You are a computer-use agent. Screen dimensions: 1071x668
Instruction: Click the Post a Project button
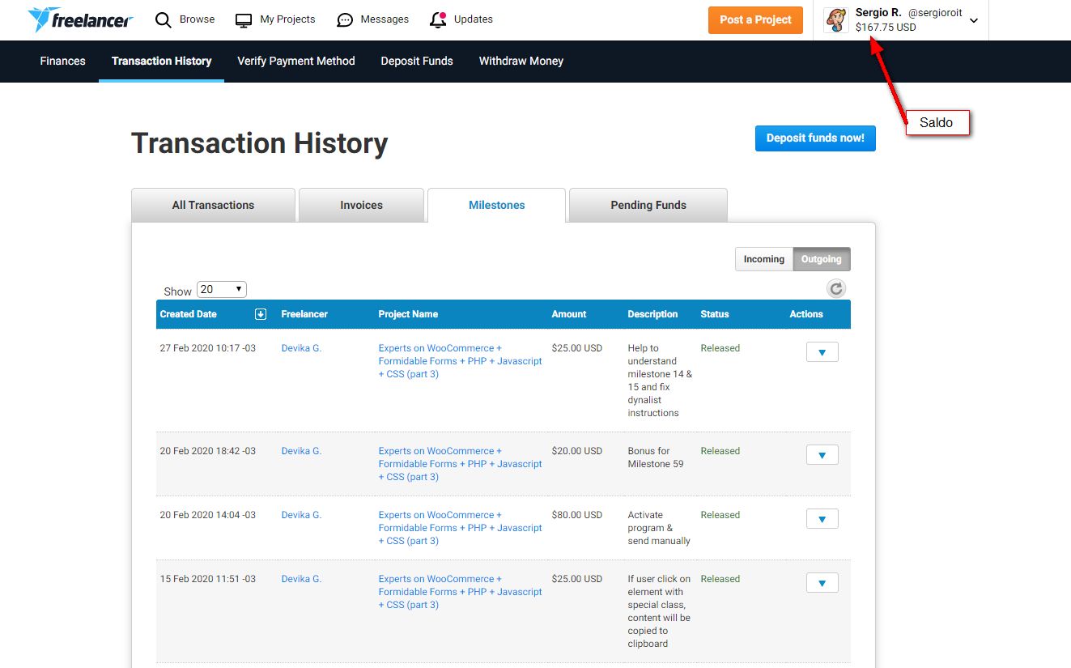[755, 20]
